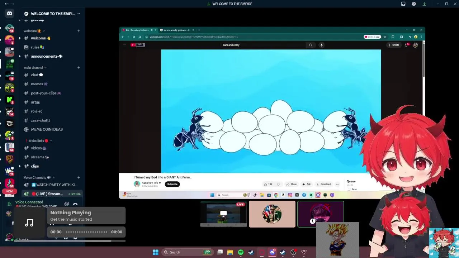Add a channel to the main channel category
The image size is (459, 258).
(79, 67)
